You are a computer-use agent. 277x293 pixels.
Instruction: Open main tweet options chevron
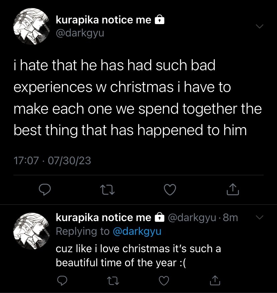[x=260, y=26]
